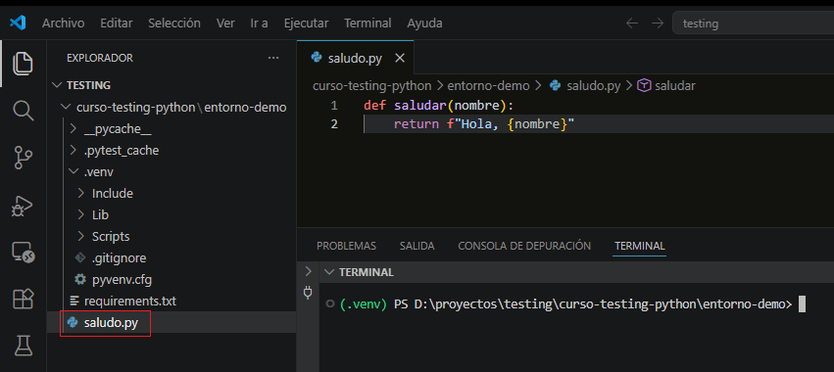Open the Run and Debug view

tap(23, 206)
